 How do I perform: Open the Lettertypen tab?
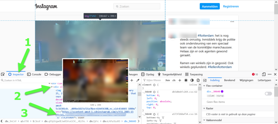(x=264, y=80)
